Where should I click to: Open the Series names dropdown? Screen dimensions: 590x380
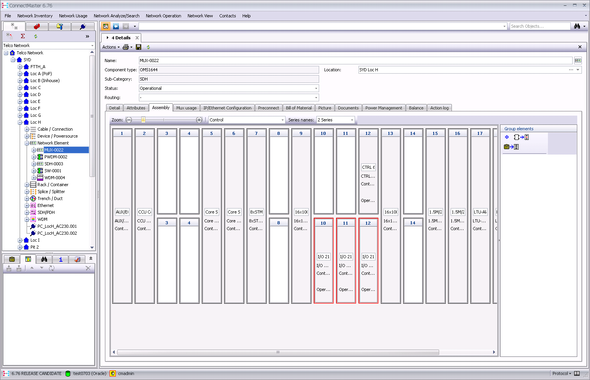tap(352, 120)
